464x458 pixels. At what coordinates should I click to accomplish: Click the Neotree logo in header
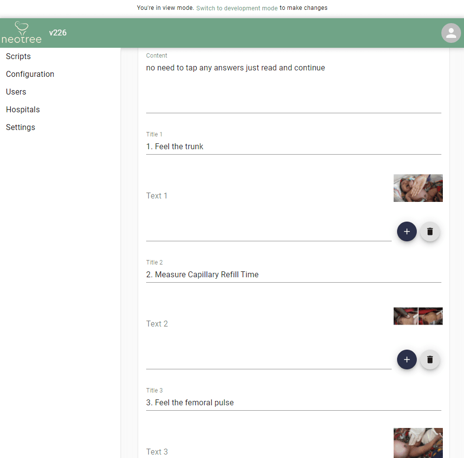(22, 33)
